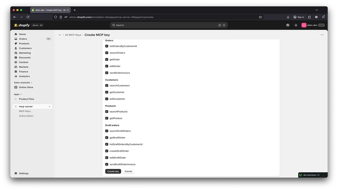
Task: Uncheck the getOrder checkbox
Action: (107, 60)
